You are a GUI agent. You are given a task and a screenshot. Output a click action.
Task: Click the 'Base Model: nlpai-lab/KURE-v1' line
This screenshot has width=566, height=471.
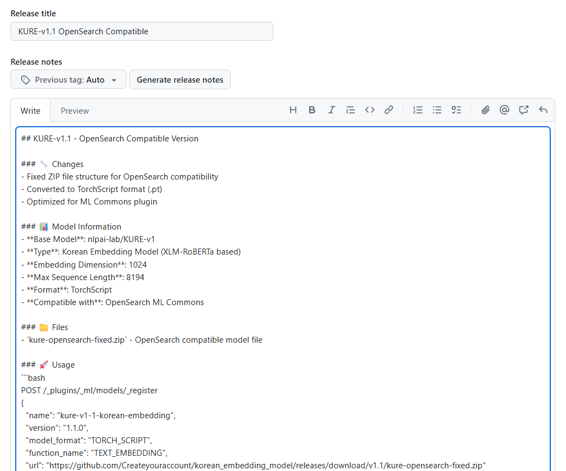tap(88, 239)
